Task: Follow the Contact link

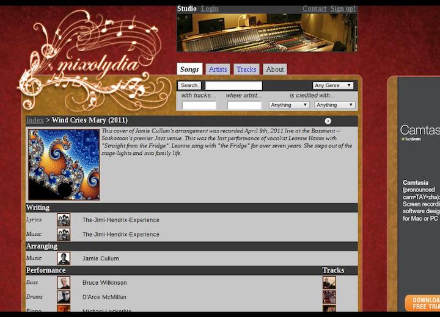Action: tap(315, 9)
